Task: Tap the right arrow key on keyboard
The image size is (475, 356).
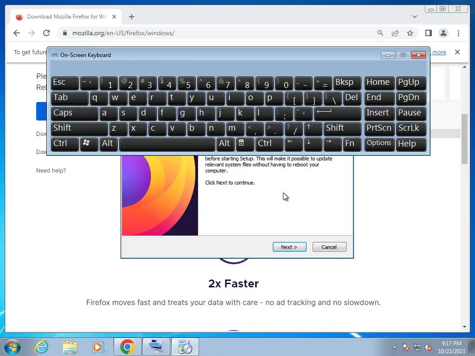Action: coord(332,144)
